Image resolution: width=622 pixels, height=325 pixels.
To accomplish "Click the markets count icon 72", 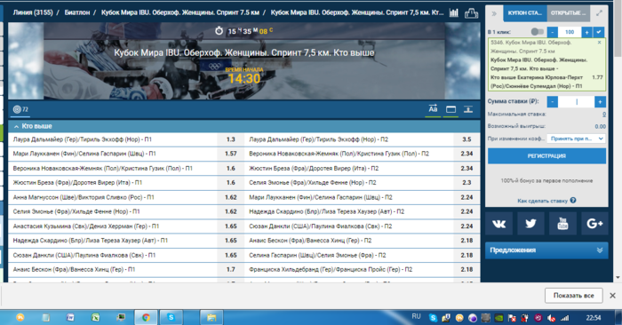I will click(x=20, y=109).
